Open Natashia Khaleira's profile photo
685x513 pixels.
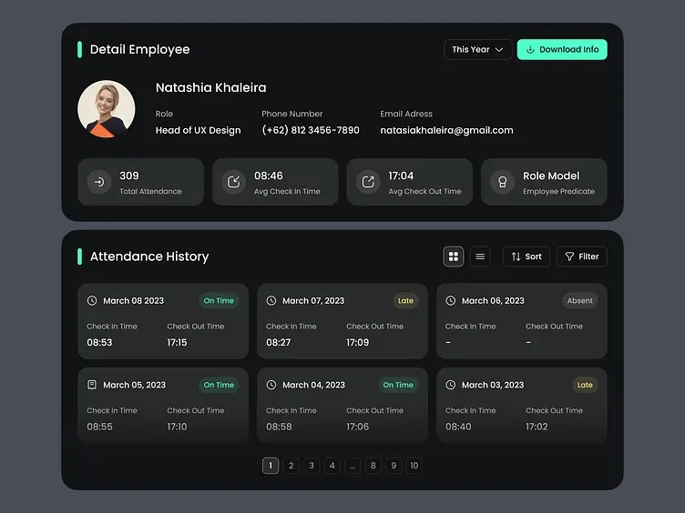coord(107,108)
